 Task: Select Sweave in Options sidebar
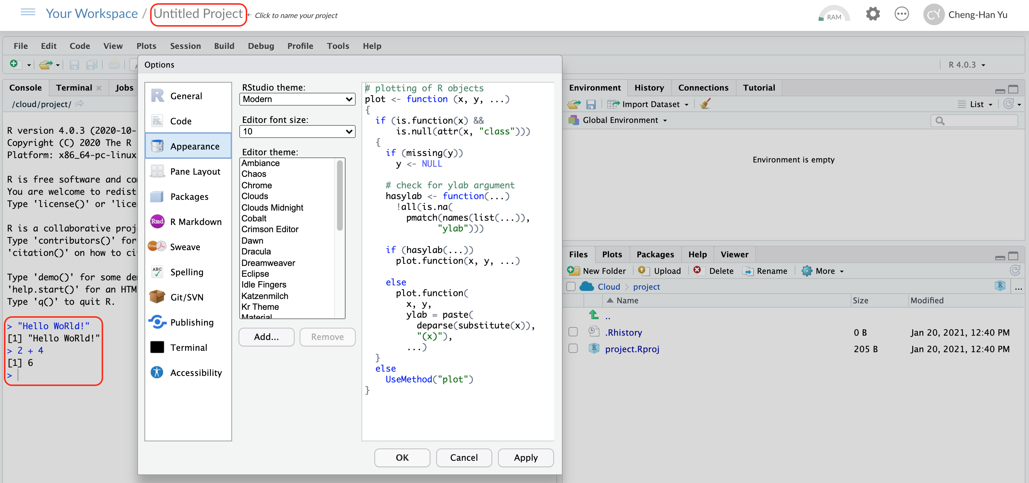pyautogui.click(x=188, y=247)
